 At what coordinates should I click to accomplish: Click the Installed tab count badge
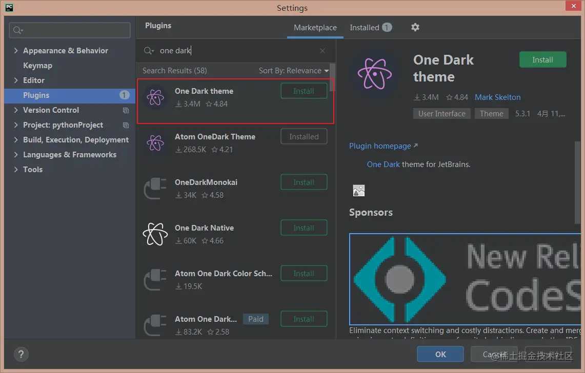click(387, 27)
